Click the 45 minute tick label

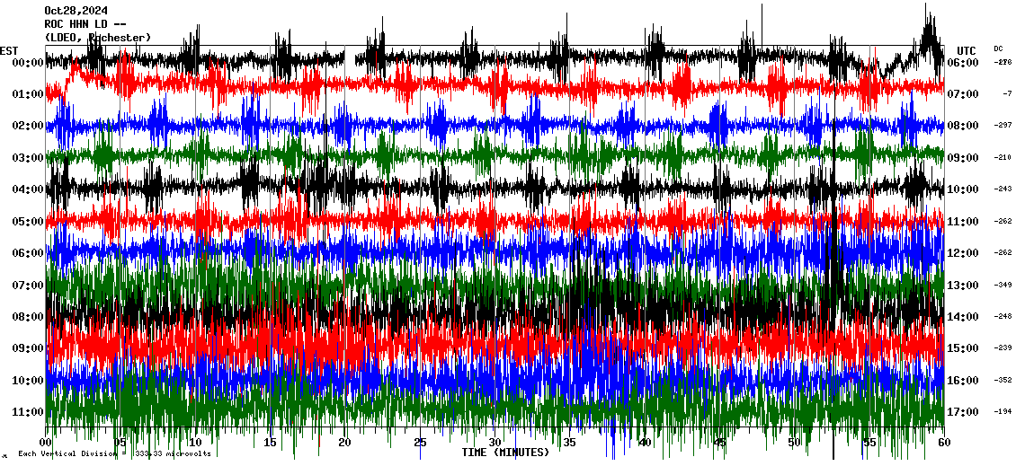(x=719, y=443)
